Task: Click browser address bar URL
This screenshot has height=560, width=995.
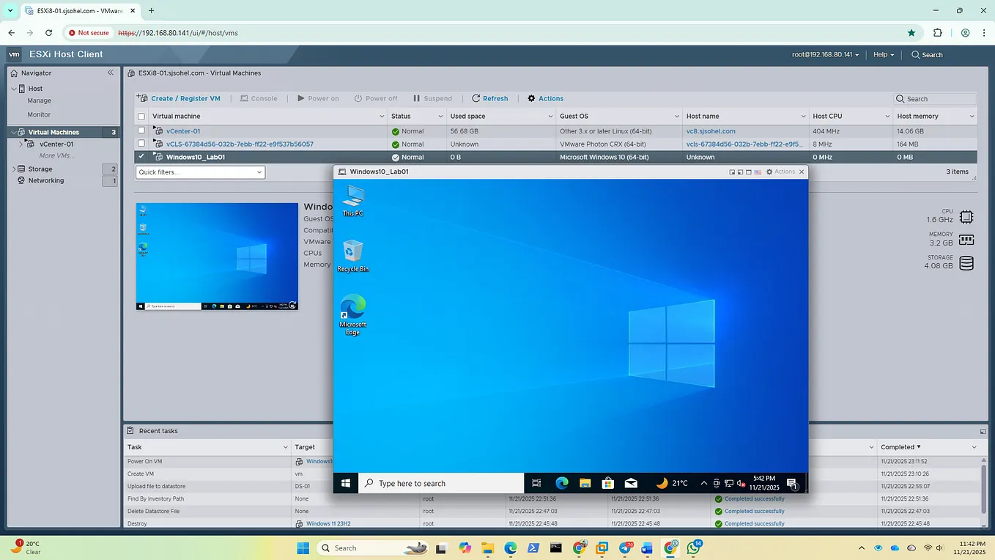Action: (177, 33)
